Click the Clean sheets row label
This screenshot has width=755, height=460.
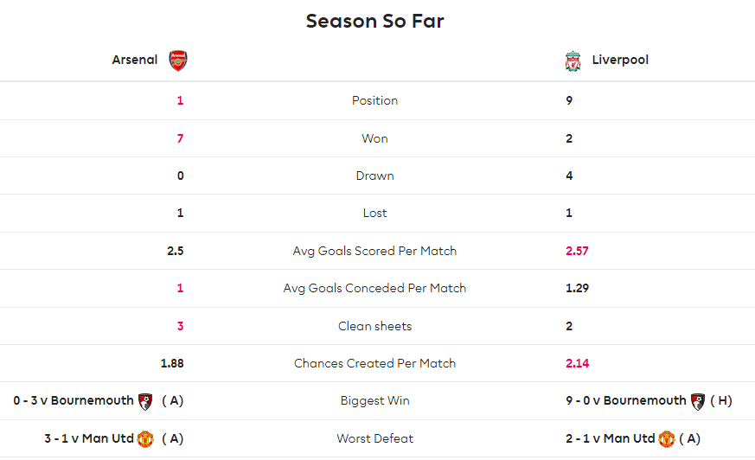[375, 326]
